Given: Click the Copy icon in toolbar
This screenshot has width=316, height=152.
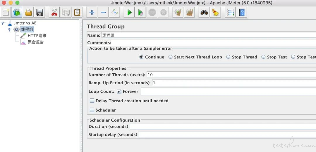Looking at the screenshot, I should tap(66, 13).
